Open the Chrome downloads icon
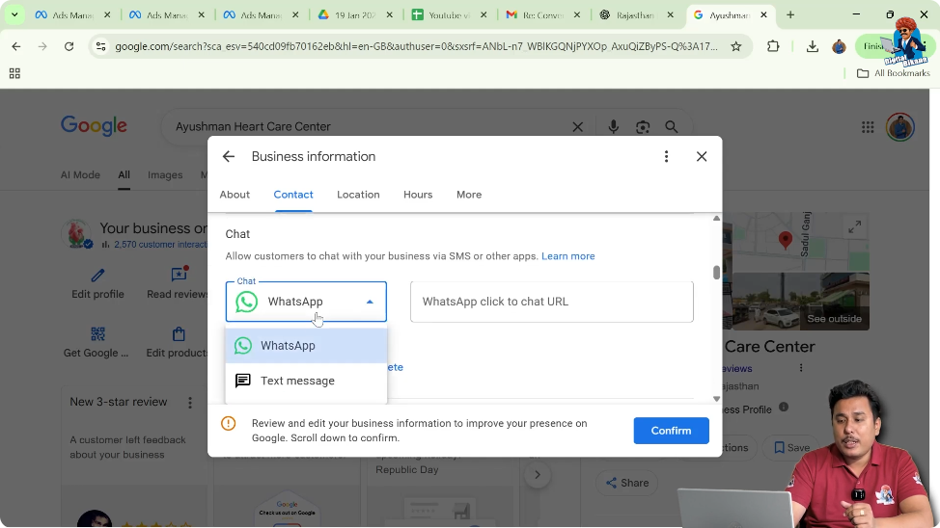The height and width of the screenshot is (528, 940). 812,46
